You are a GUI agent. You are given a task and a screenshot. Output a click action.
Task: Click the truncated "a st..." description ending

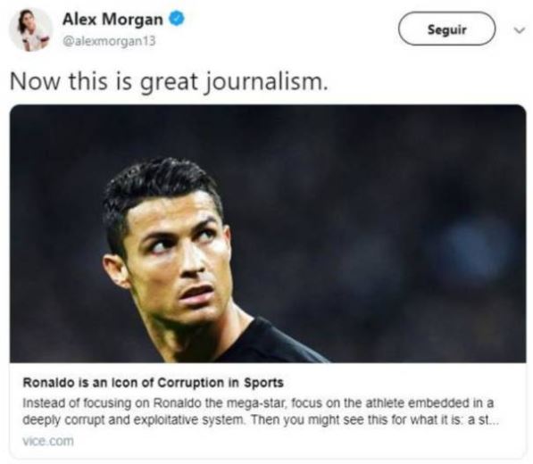483,420
